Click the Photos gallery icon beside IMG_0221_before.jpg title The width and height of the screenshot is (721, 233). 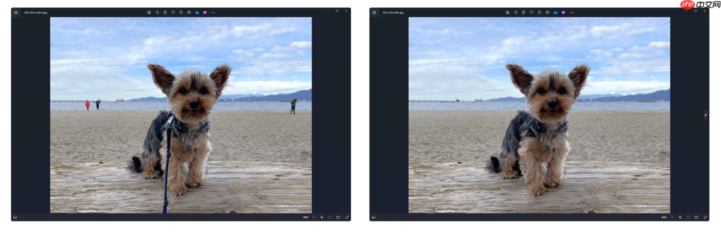16,12
